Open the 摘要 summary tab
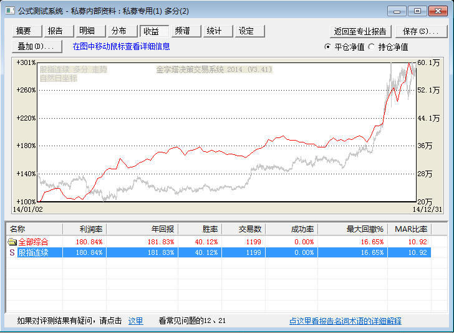The image size is (454, 333). (27, 31)
